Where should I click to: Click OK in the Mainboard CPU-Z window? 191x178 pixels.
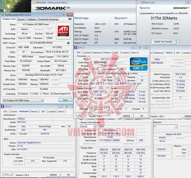[68, 175]
